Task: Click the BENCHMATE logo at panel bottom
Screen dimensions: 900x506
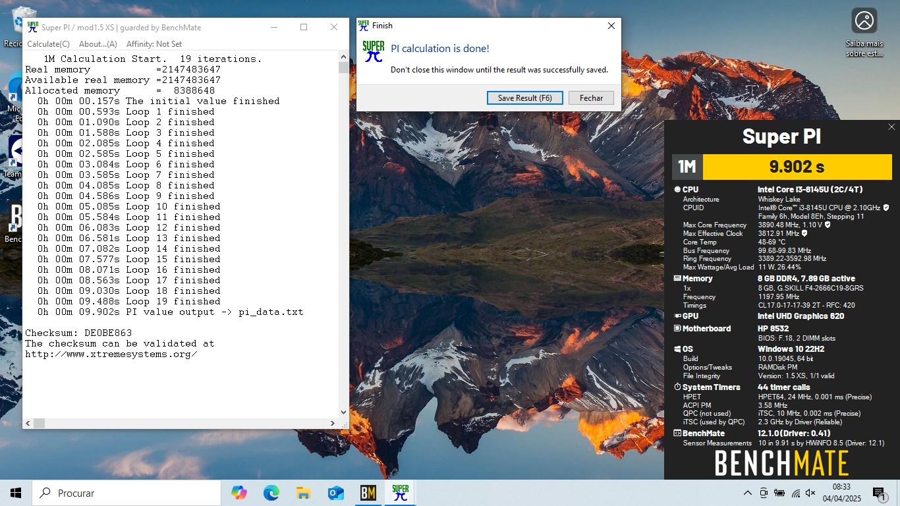Action: pyautogui.click(x=782, y=463)
